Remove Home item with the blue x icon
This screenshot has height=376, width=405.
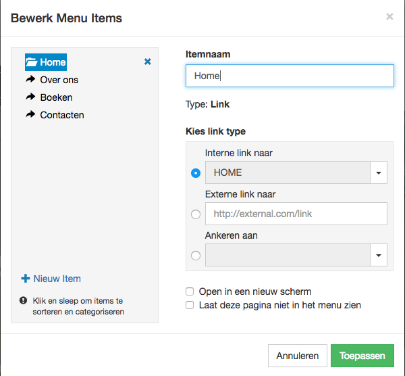click(148, 62)
